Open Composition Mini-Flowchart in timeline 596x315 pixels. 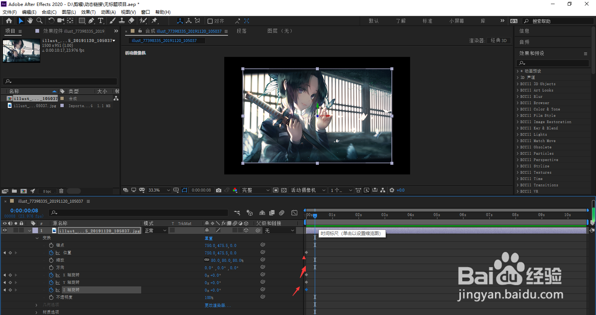pyautogui.click(x=237, y=213)
